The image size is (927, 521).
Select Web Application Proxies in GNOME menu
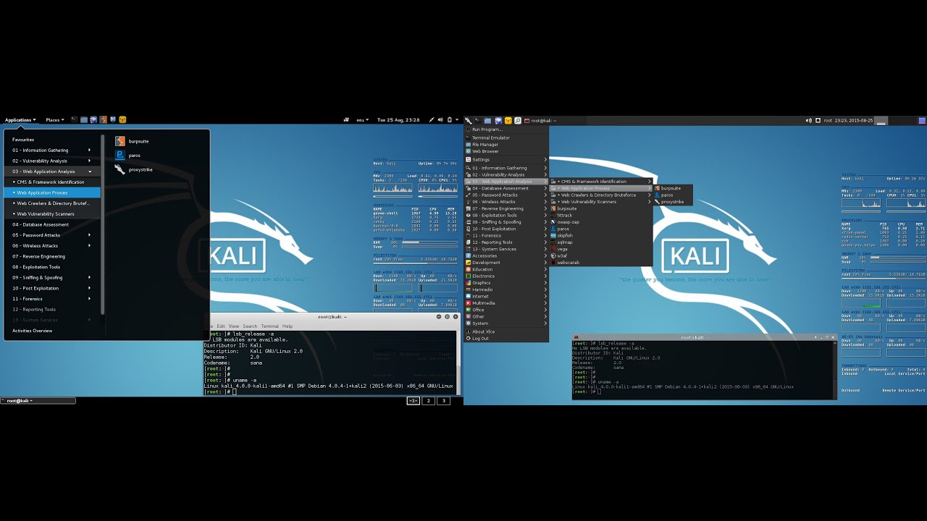click(52, 192)
